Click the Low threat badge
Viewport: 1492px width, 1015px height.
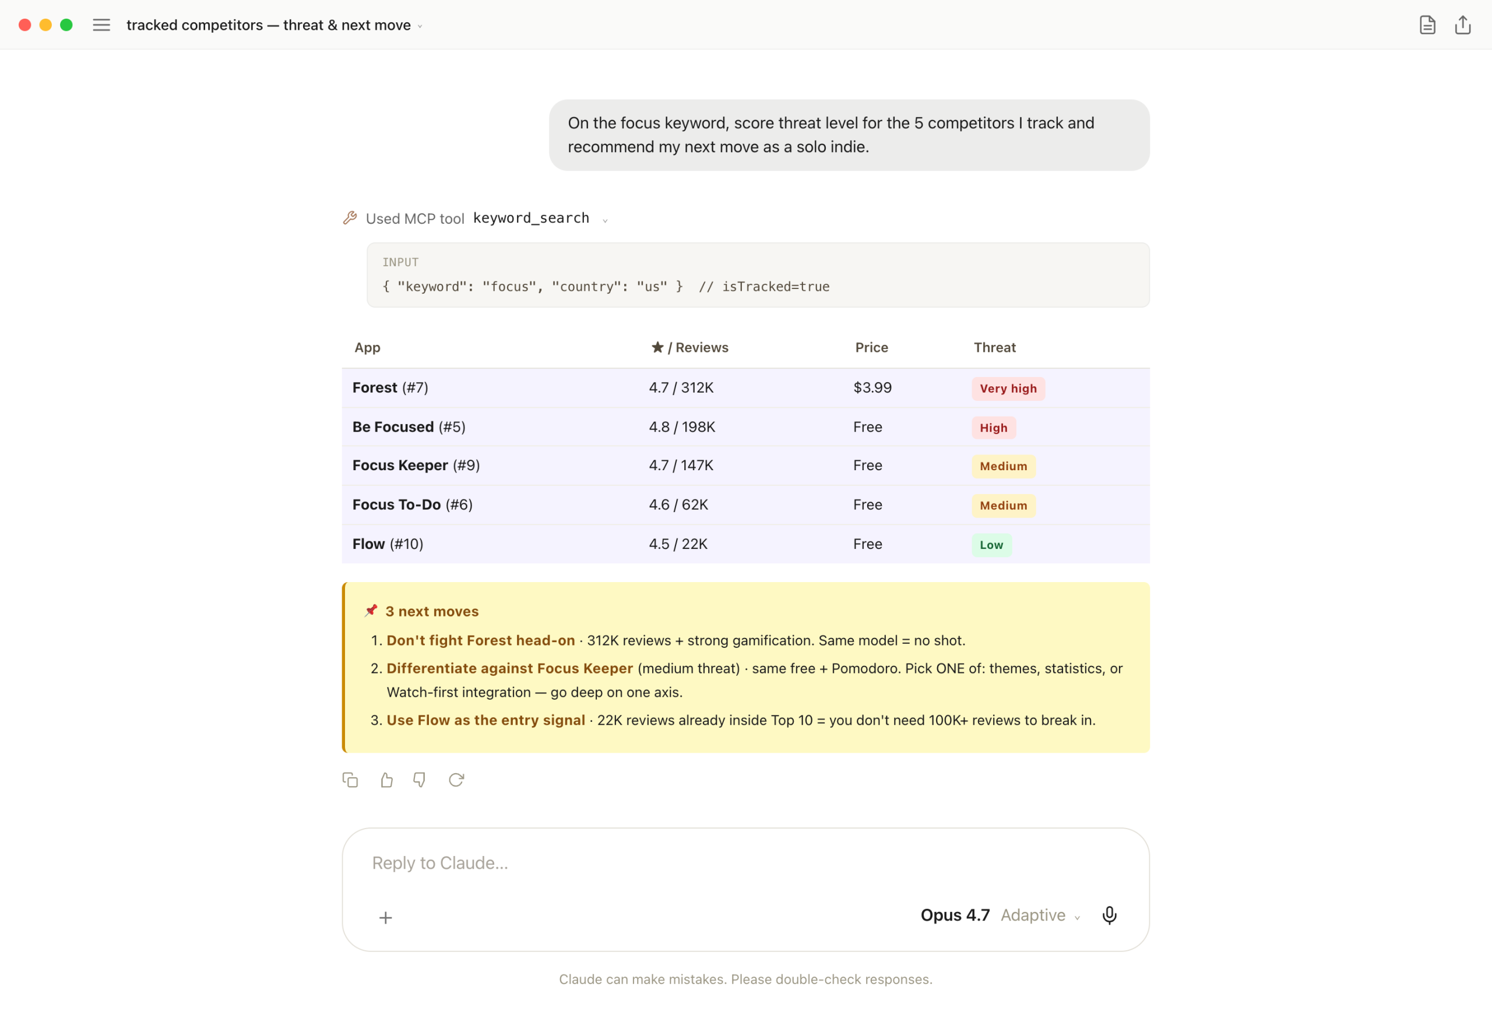[x=991, y=545]
